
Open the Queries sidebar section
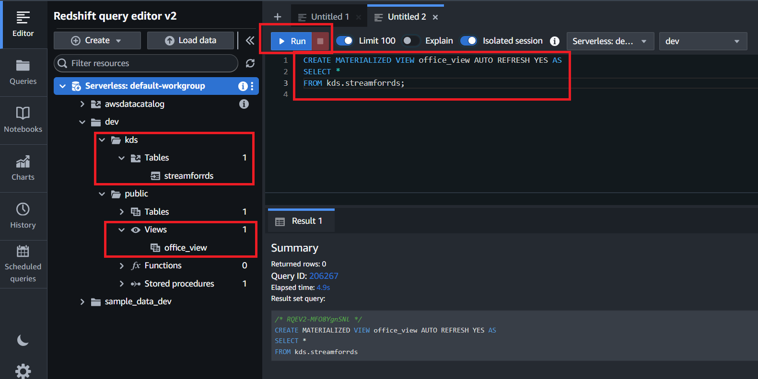point(23,72)
